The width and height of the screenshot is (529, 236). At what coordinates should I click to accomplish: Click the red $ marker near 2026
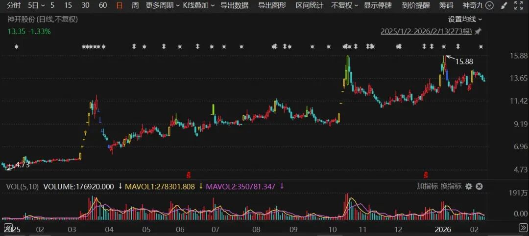pos(426,174)
